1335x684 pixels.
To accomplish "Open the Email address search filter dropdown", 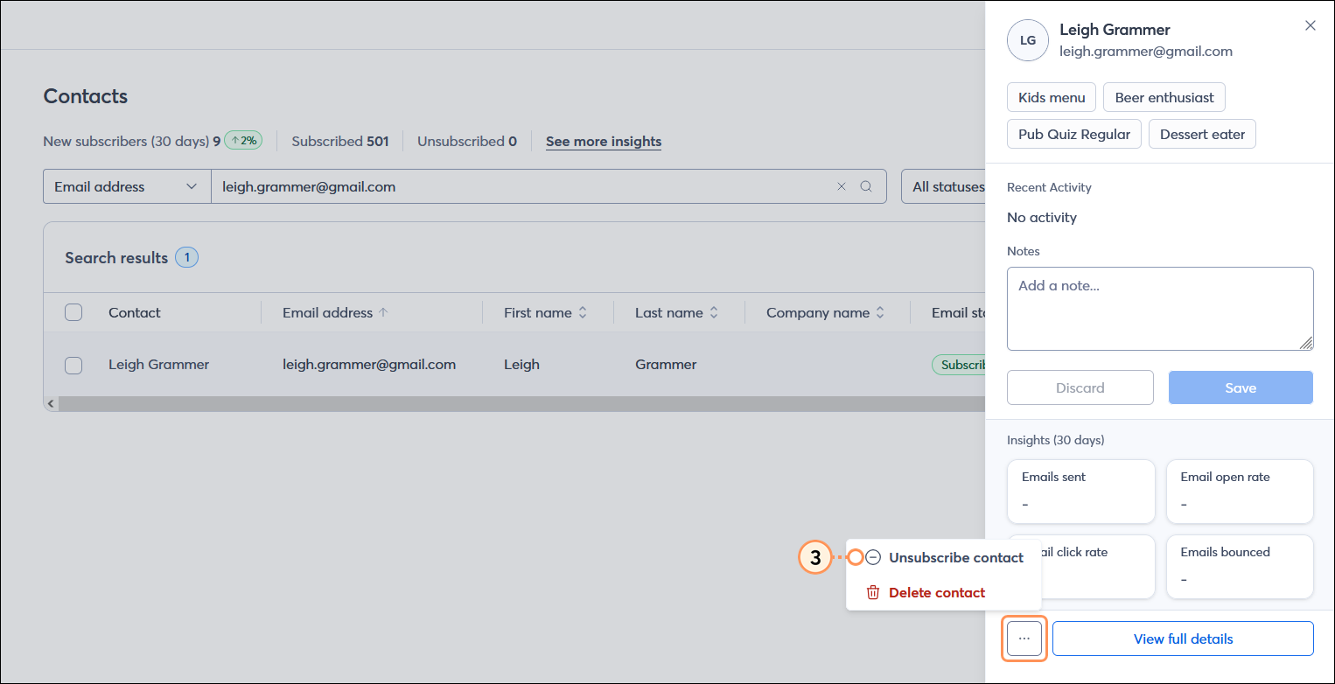I will [x=126, y=186].
